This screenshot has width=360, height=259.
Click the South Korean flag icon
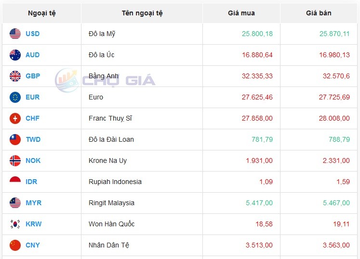tap(15, 224)
